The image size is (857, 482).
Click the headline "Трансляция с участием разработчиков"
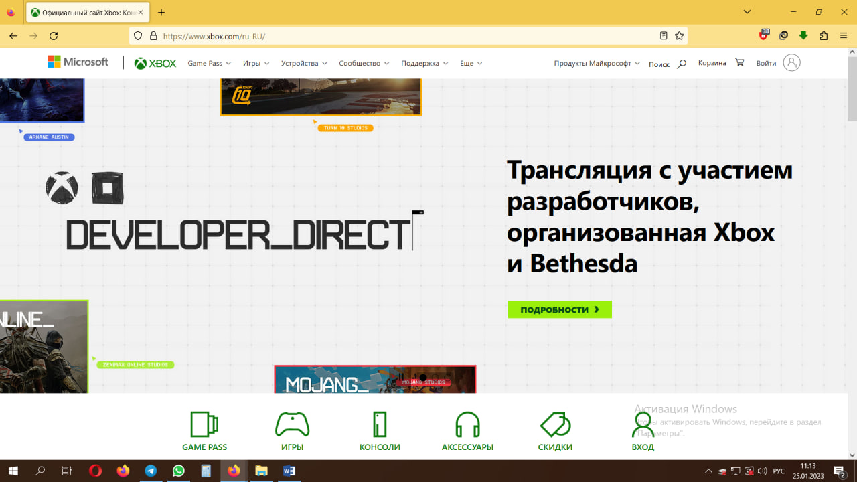(649, 186)
